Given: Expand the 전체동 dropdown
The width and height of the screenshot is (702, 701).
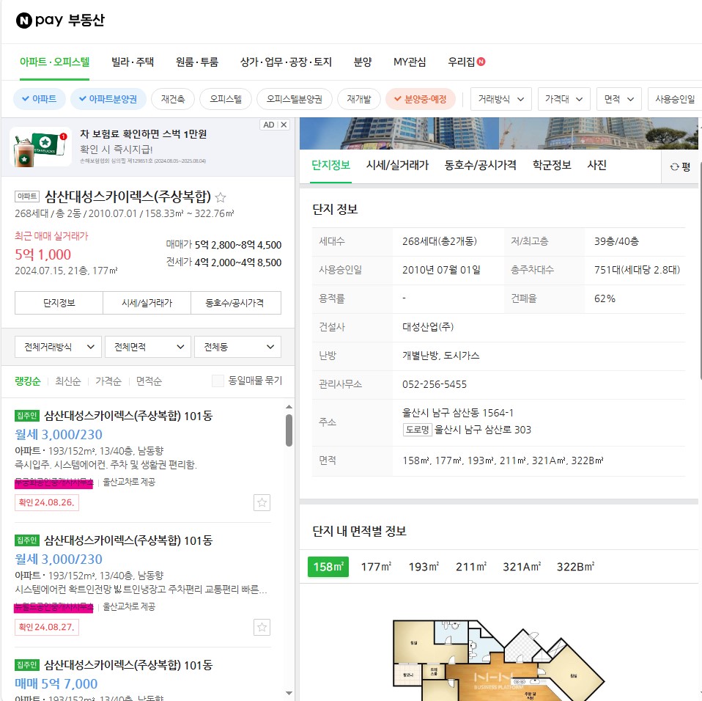Looking at the screenshot, I should pos(237,347).
